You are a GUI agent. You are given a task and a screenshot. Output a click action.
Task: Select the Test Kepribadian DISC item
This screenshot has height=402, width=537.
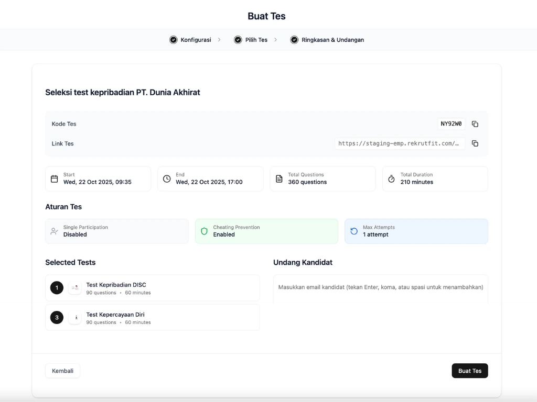(157, 288)
